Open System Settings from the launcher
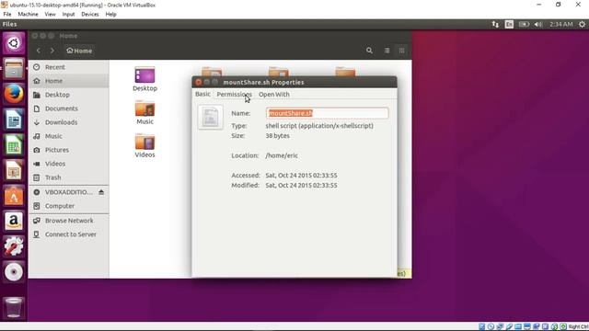This screenshot has height=331, width=589. pyautogui.click(x=14, y=247)
